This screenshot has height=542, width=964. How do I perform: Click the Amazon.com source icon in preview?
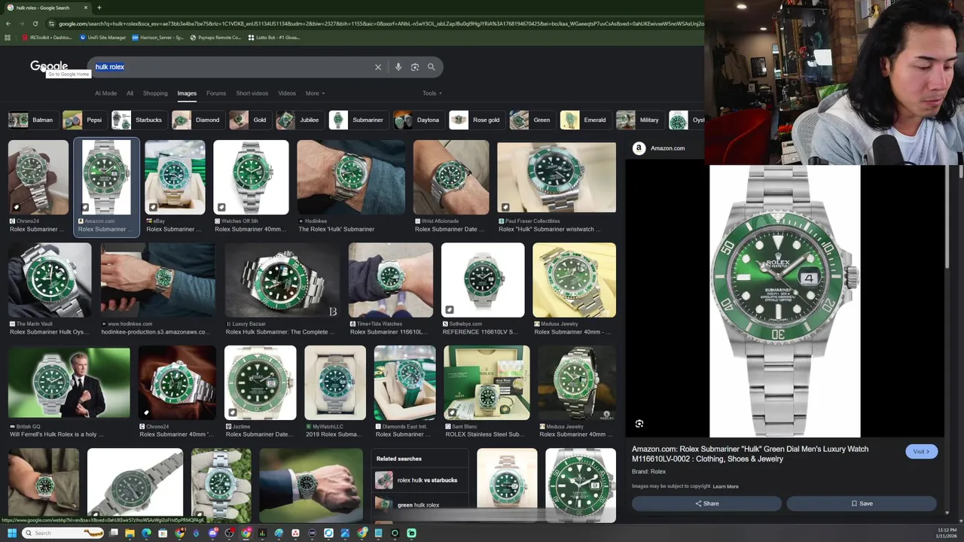point(639,148)
